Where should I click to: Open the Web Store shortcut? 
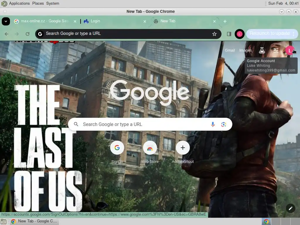click(150, 152)
